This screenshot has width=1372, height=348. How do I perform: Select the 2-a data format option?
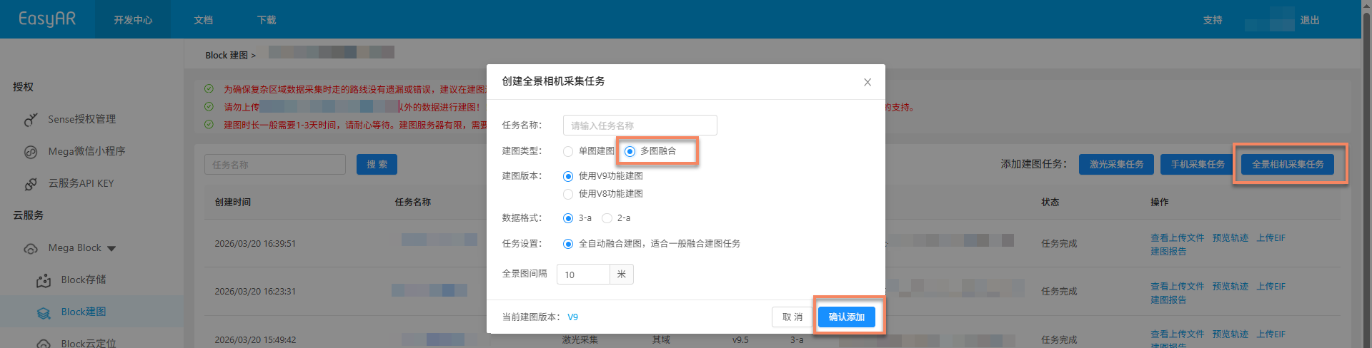click(607, 218)
